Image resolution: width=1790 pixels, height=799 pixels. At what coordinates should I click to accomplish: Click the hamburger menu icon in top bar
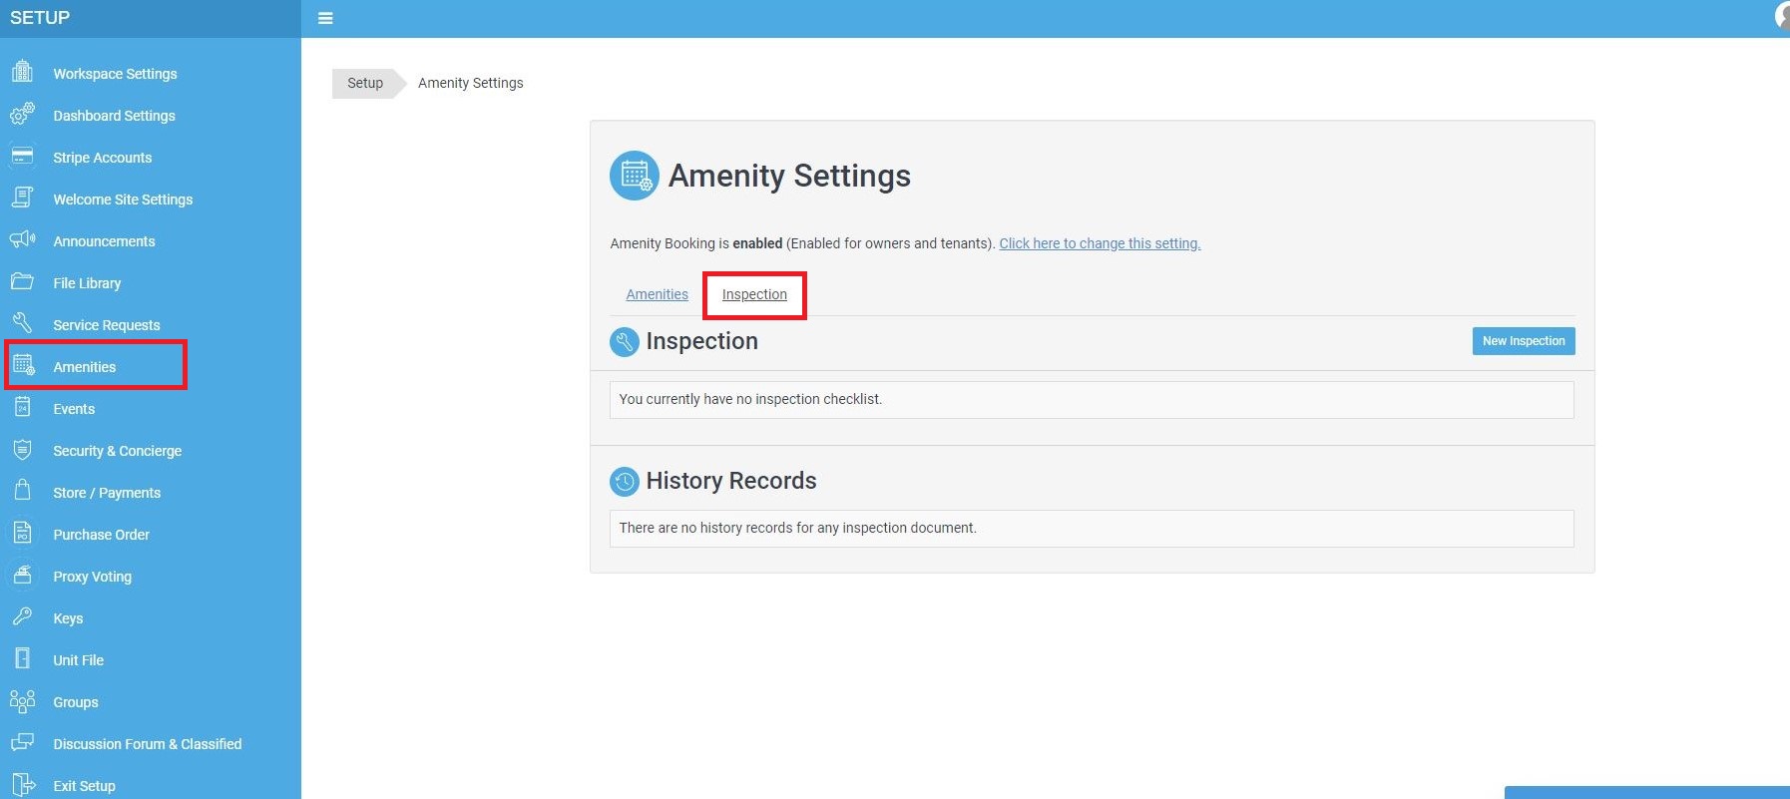tap(325, 18)
